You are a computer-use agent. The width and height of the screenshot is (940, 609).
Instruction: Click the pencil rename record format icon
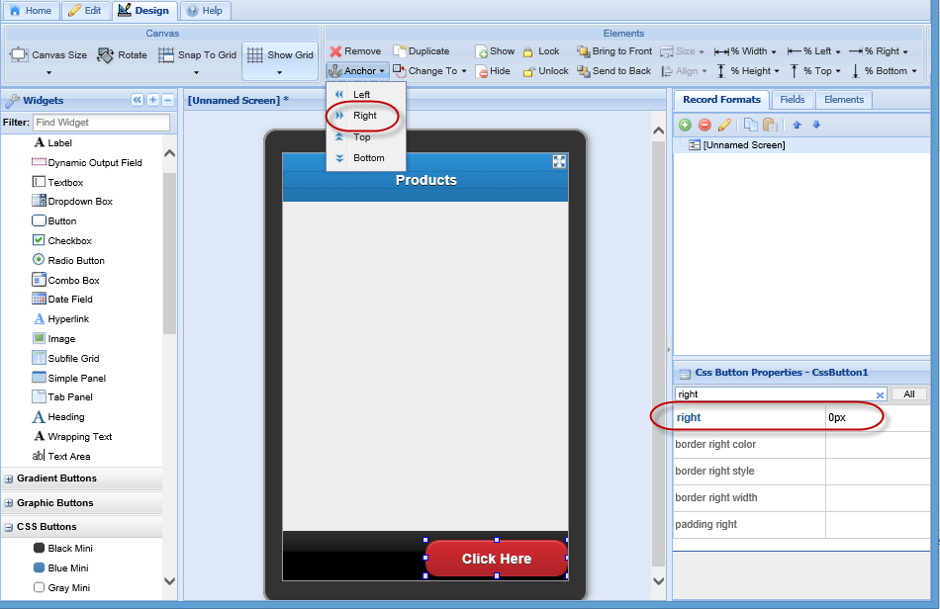724,126
